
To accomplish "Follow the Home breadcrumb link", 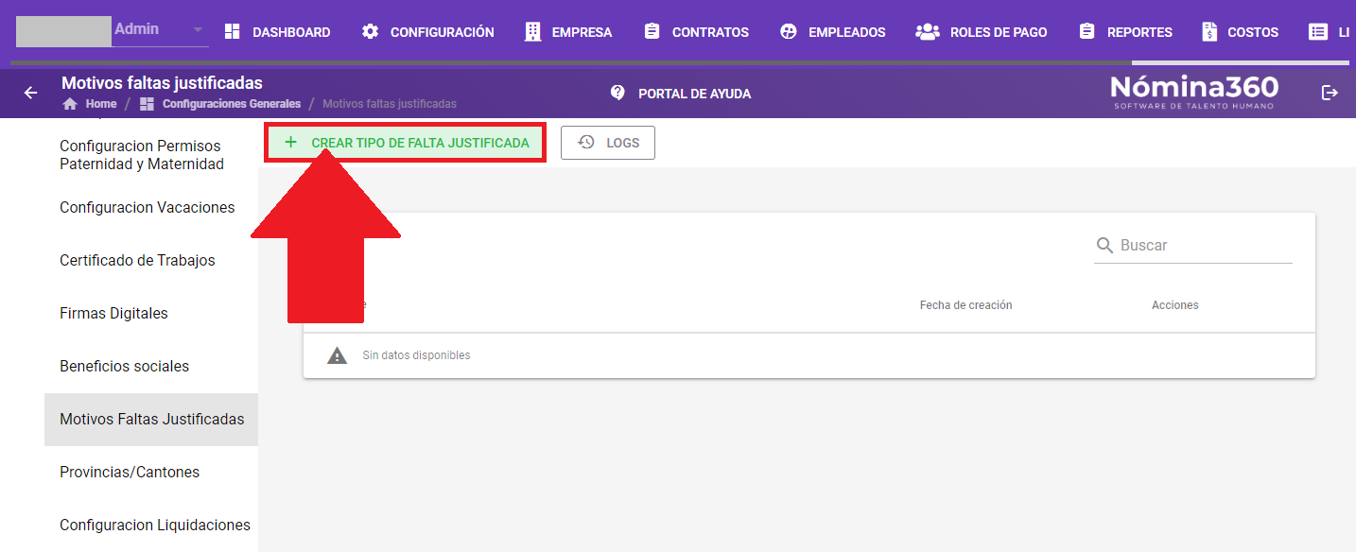I will [101, 104].
